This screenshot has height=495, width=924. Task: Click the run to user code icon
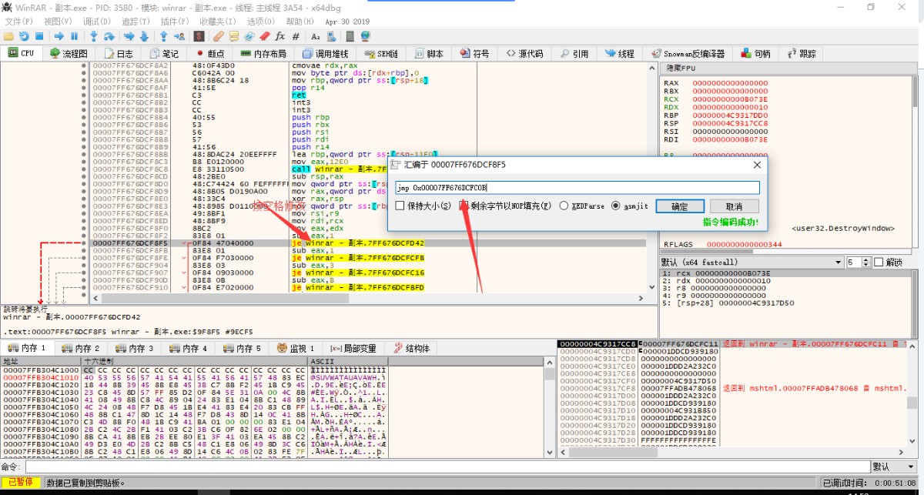pos(179,36)
